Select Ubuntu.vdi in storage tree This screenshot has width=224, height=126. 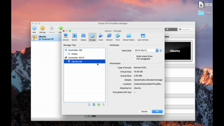[85, 62]
